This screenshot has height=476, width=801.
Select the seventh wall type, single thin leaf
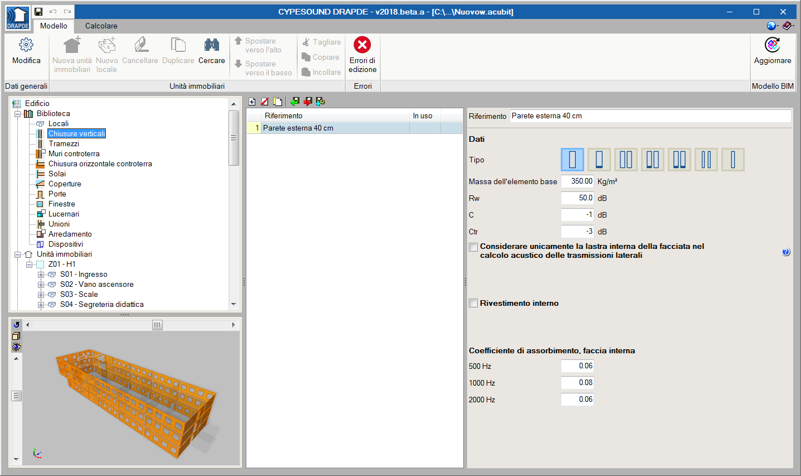click(733, 160)
